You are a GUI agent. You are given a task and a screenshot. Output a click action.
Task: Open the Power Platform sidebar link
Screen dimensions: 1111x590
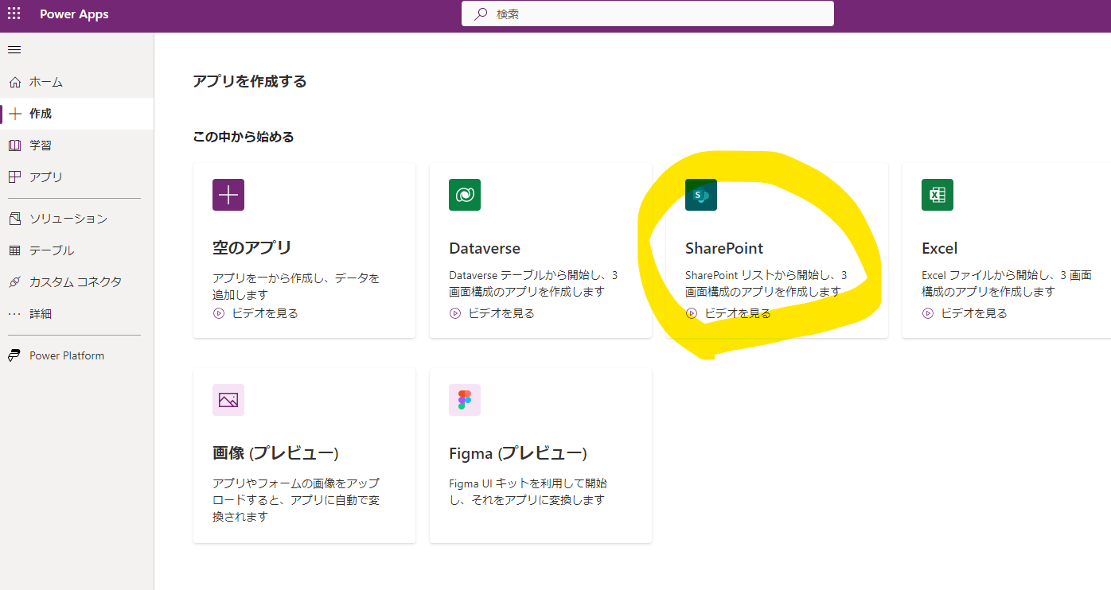76,355
